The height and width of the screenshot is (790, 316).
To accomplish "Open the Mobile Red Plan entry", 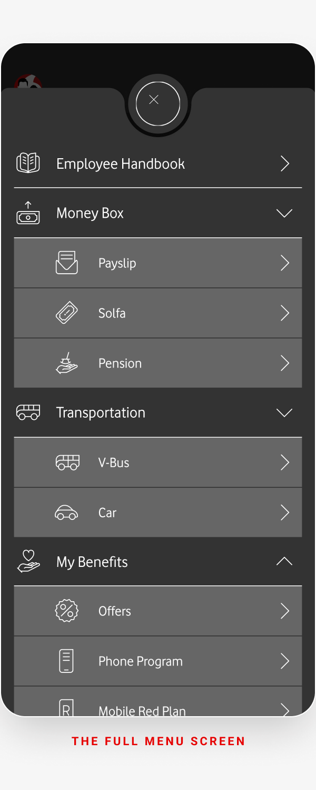I will click(158, 701).
